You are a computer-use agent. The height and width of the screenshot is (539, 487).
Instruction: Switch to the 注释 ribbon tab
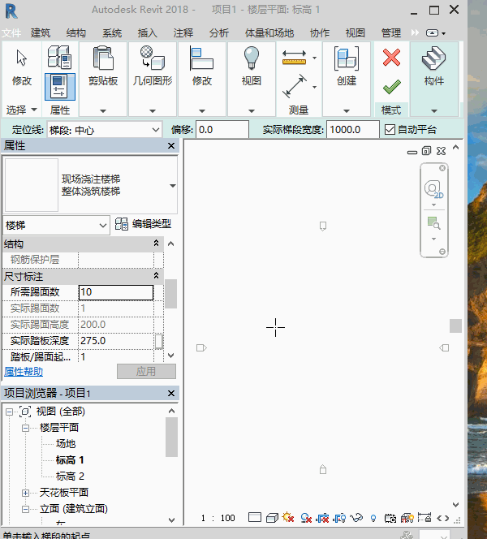coord(183,33)
